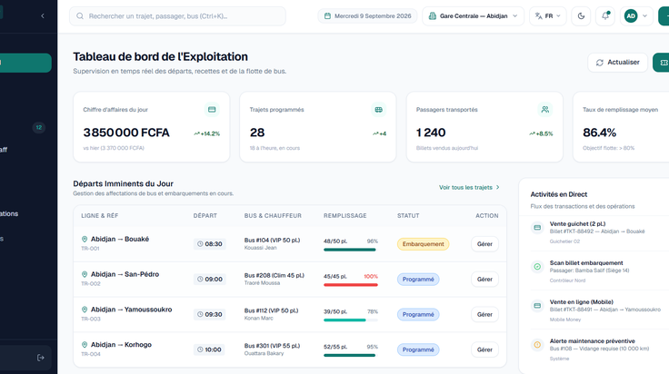Viewport: 669px width, 374px height.
Task: Open the sidebar item with badge 12
Action: [25, 127]
